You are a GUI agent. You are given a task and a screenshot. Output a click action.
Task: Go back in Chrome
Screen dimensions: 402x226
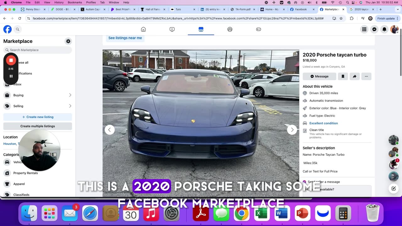click(5, 19)
